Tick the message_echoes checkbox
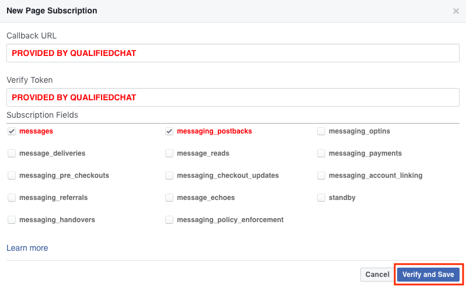 [169, 198]
